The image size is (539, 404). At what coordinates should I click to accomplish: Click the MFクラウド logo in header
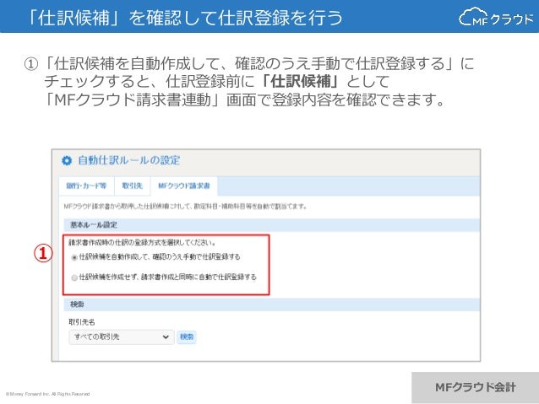[x=497, y=17]
